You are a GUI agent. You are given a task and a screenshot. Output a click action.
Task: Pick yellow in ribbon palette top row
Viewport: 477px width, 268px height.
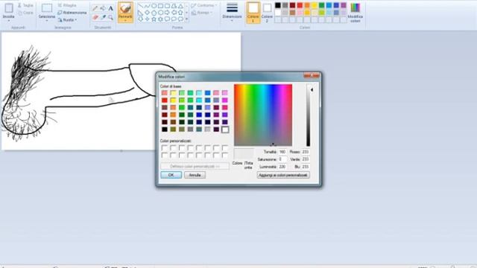(x=315, y=5)
